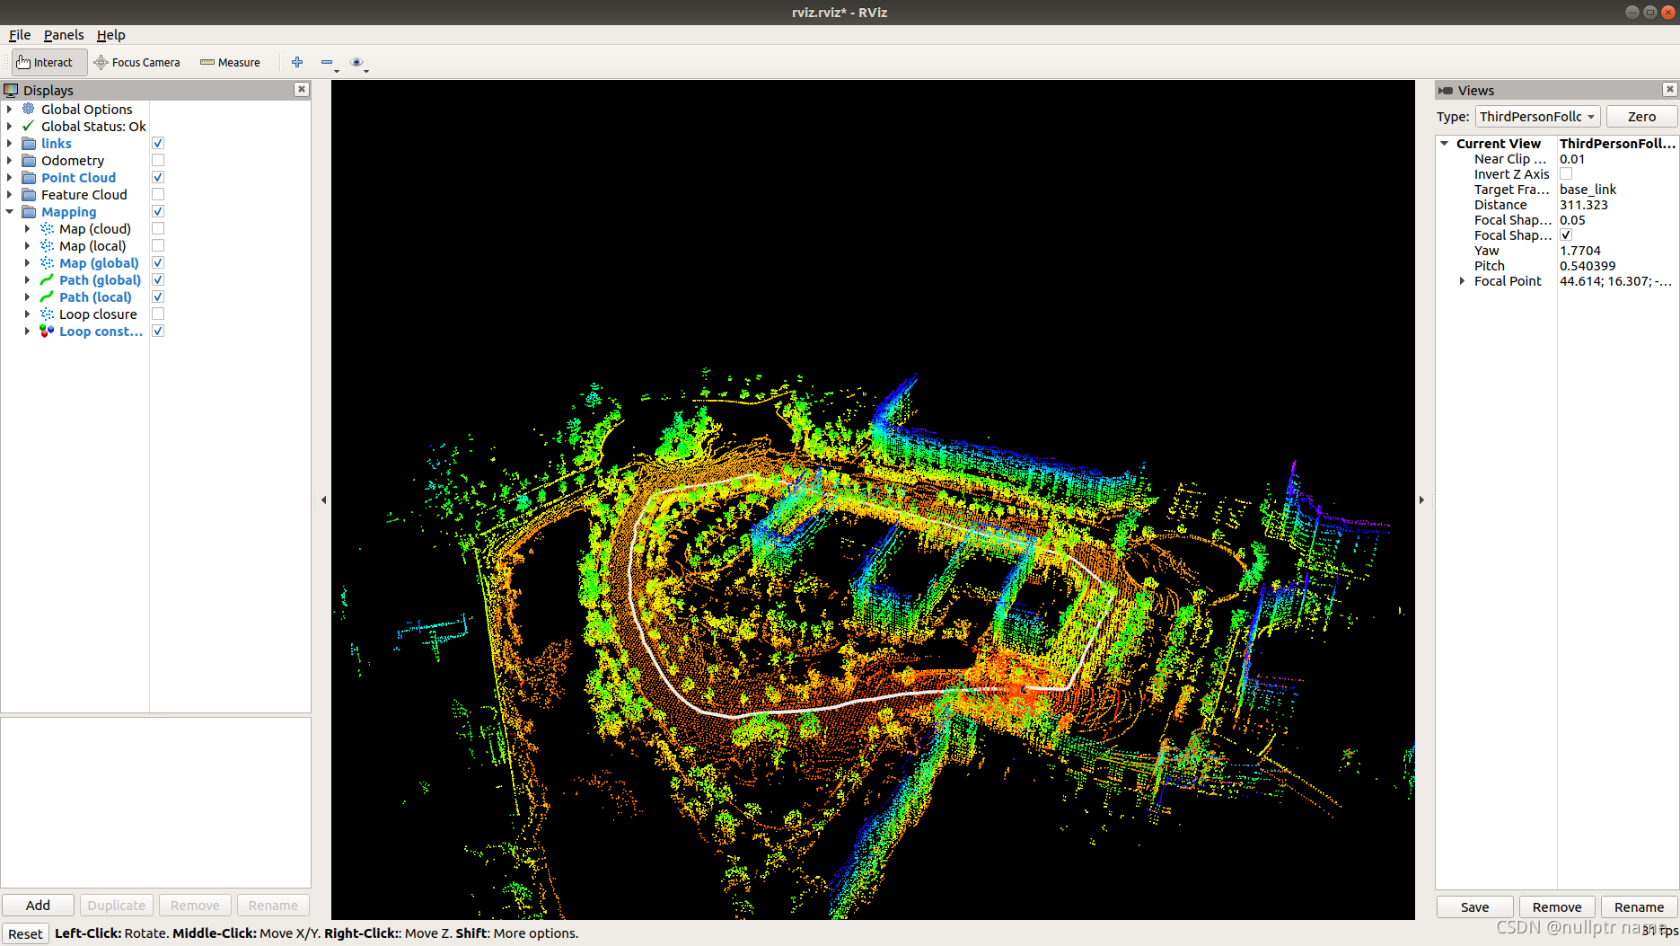This screenshot has width=1680, height=946.
Task: Collapse the left panel with arrow handle
Action: coord(323,500)
